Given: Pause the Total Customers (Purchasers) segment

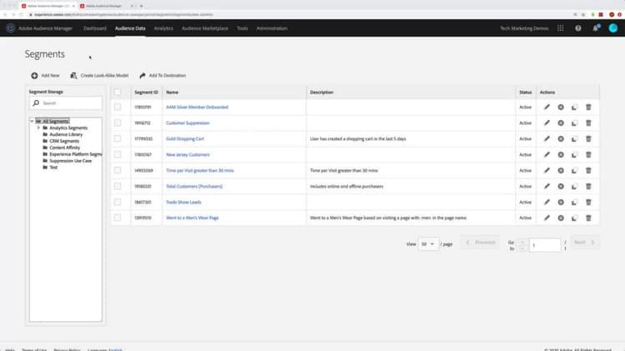Looking at the screenshot, I should pos(561,186).
